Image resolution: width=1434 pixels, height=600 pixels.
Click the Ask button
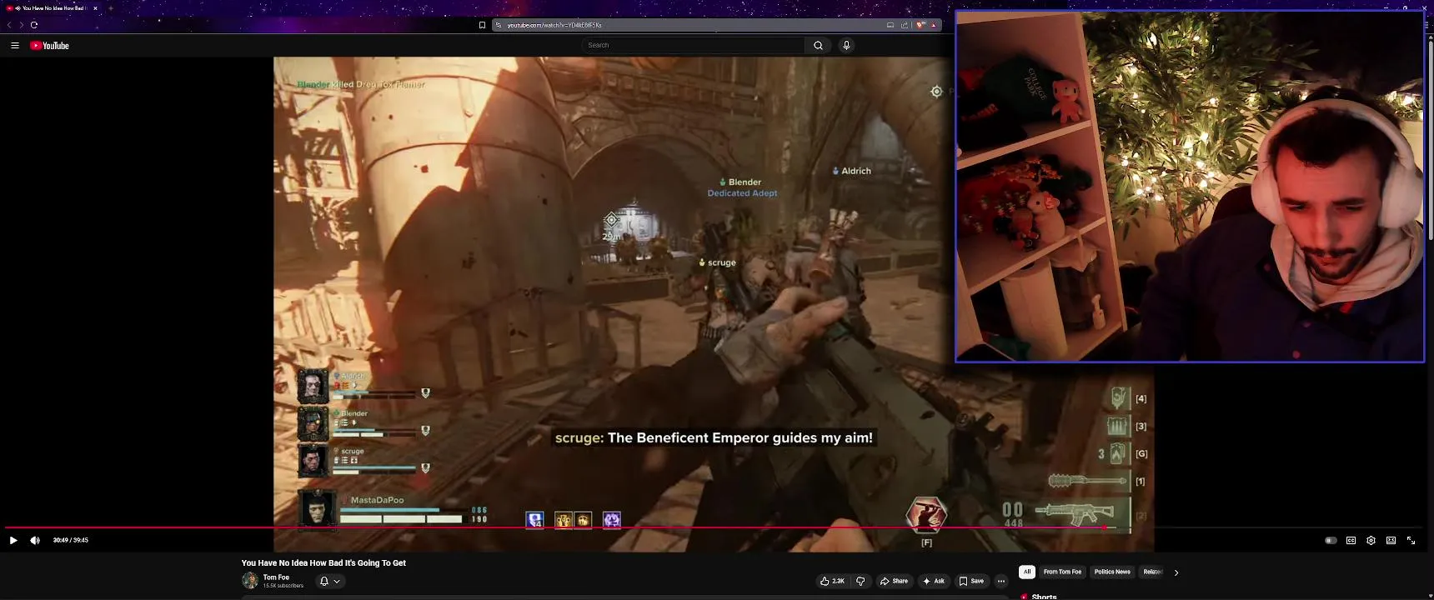(x=934, y=581)
